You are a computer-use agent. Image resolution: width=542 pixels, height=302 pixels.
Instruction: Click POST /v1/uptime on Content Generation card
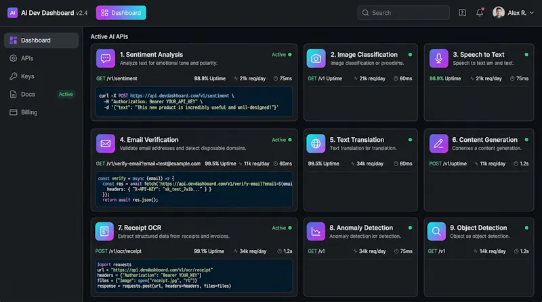(x=448, y=163)
